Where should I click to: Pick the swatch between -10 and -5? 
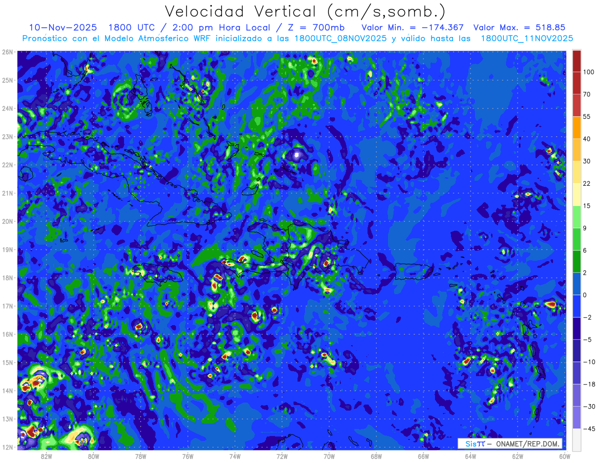(576, 350)
